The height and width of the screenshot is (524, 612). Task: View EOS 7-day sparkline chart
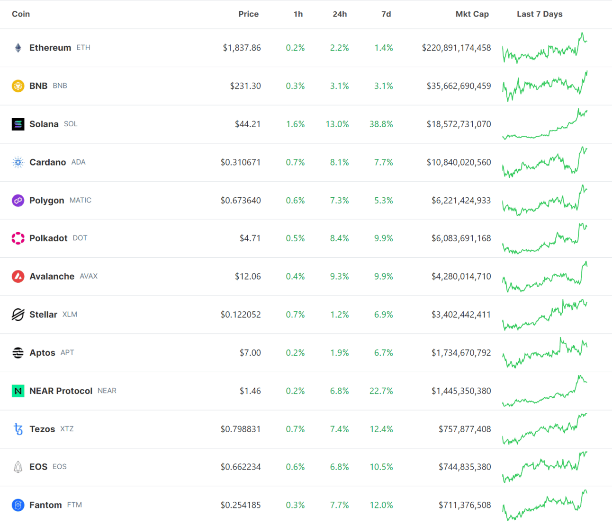pyautogui.click(x=545, y=467)
